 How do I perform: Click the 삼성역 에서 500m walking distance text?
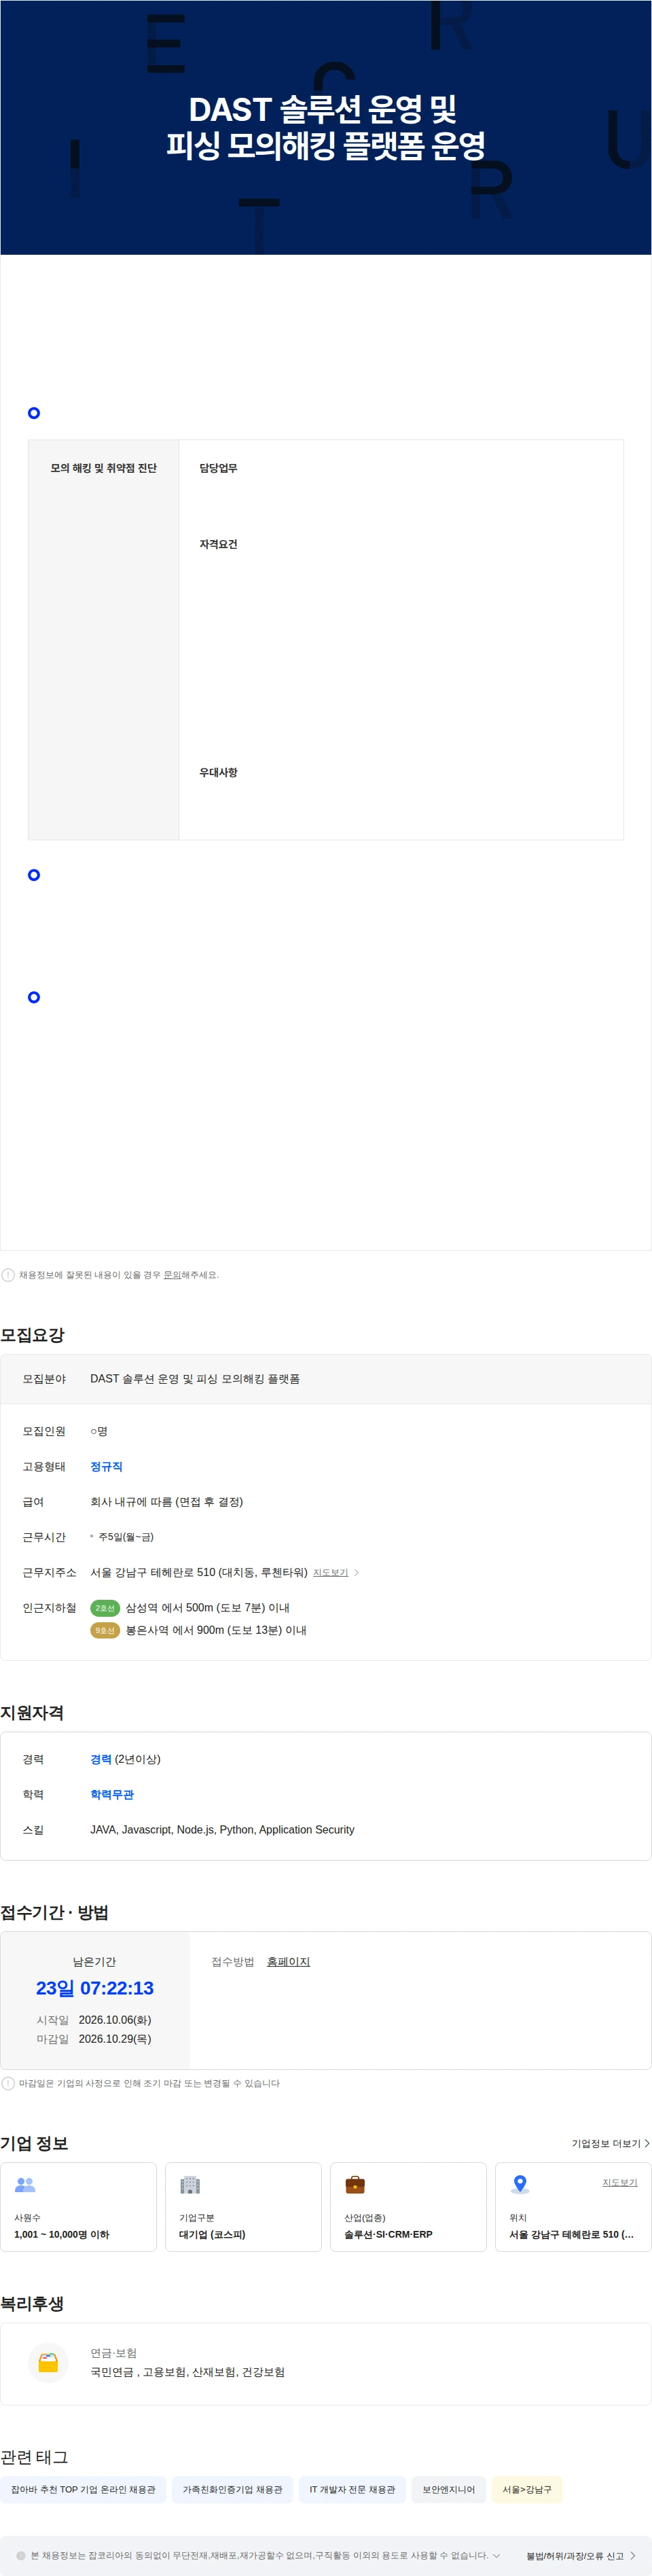(x=207, y=1608)
